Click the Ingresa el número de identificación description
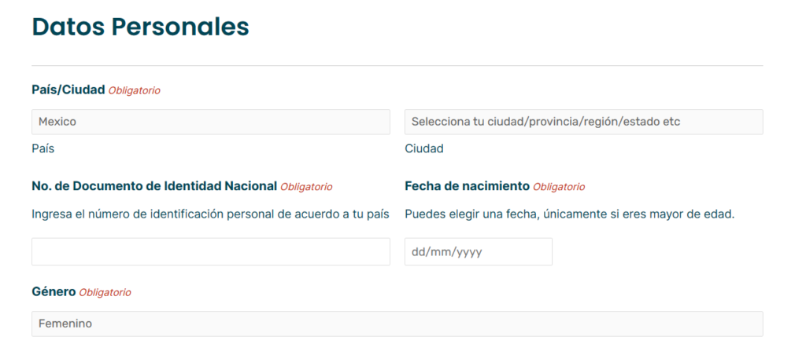The width and height of the screenshot is (806, 344). [210, 214]
